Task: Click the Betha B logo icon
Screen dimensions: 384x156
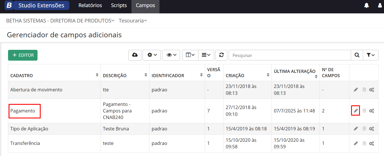Action: pyautogui.click(x=9, y=5)
